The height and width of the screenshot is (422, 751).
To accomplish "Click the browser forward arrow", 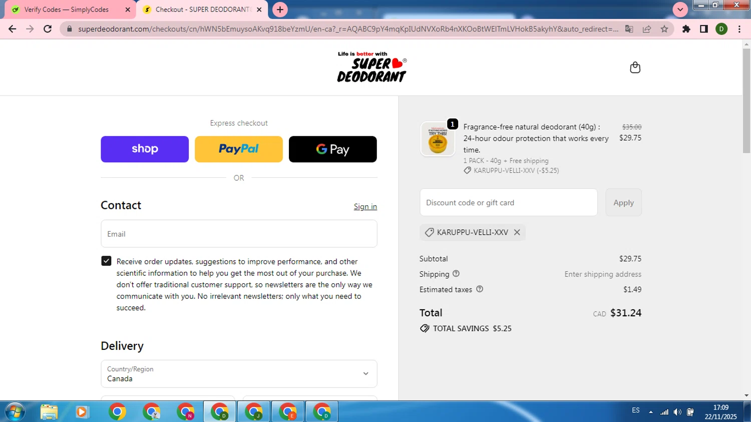I will (30, 29).
